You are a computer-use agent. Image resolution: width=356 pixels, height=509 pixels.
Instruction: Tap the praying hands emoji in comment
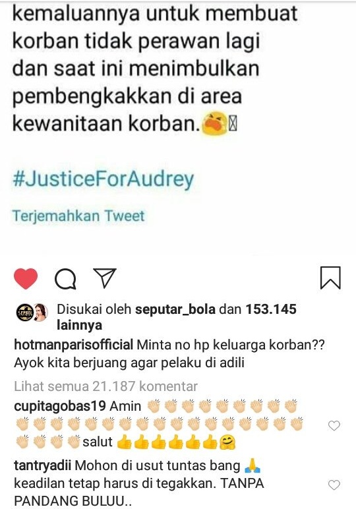point(252,466)
